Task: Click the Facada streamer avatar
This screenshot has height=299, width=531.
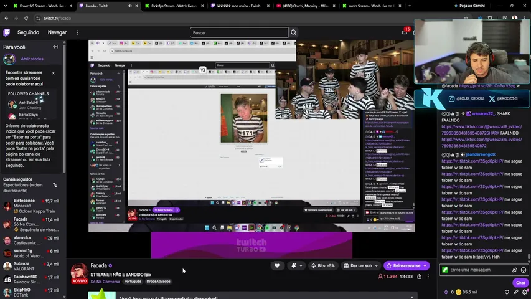Action: point(79,272)
